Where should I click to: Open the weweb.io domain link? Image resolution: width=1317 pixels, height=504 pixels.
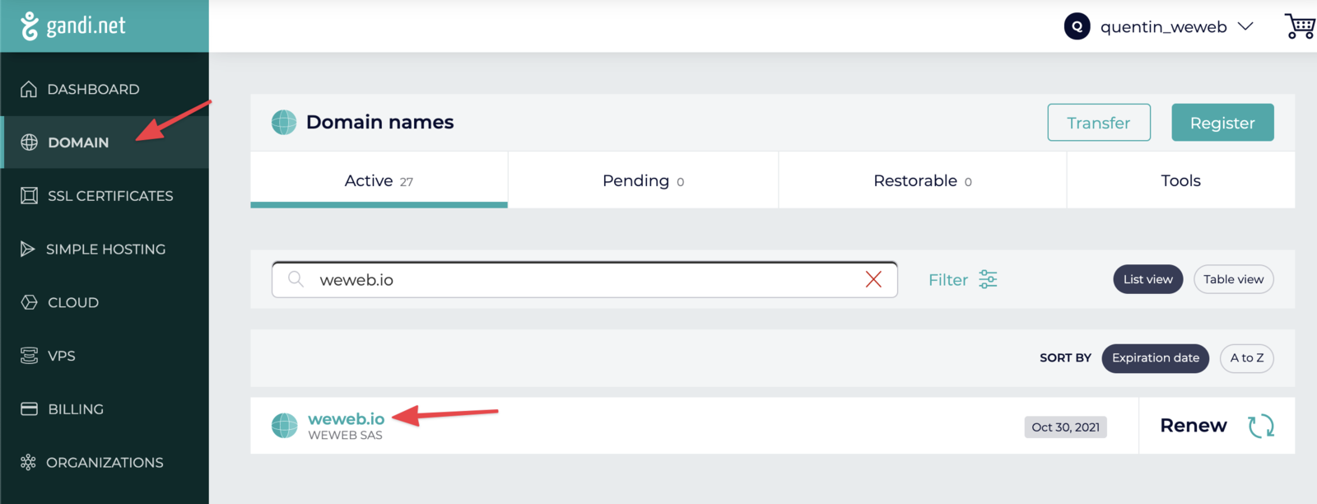pyautogui.click(x=346, y=419)
